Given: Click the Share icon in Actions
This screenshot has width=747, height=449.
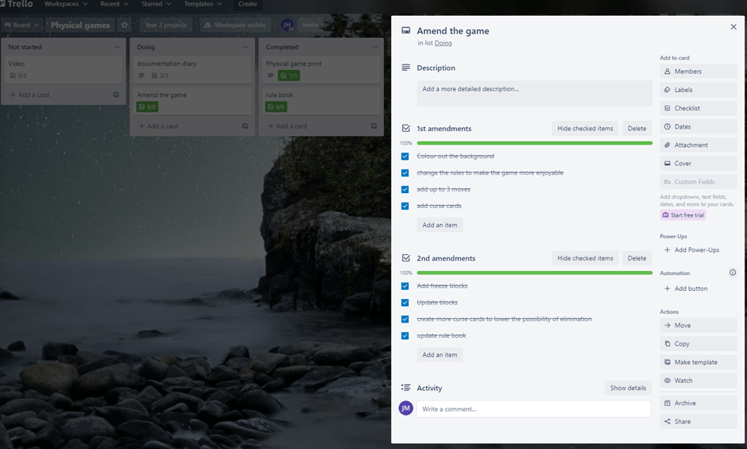Looking at the screenshot, I should point(668,422).
